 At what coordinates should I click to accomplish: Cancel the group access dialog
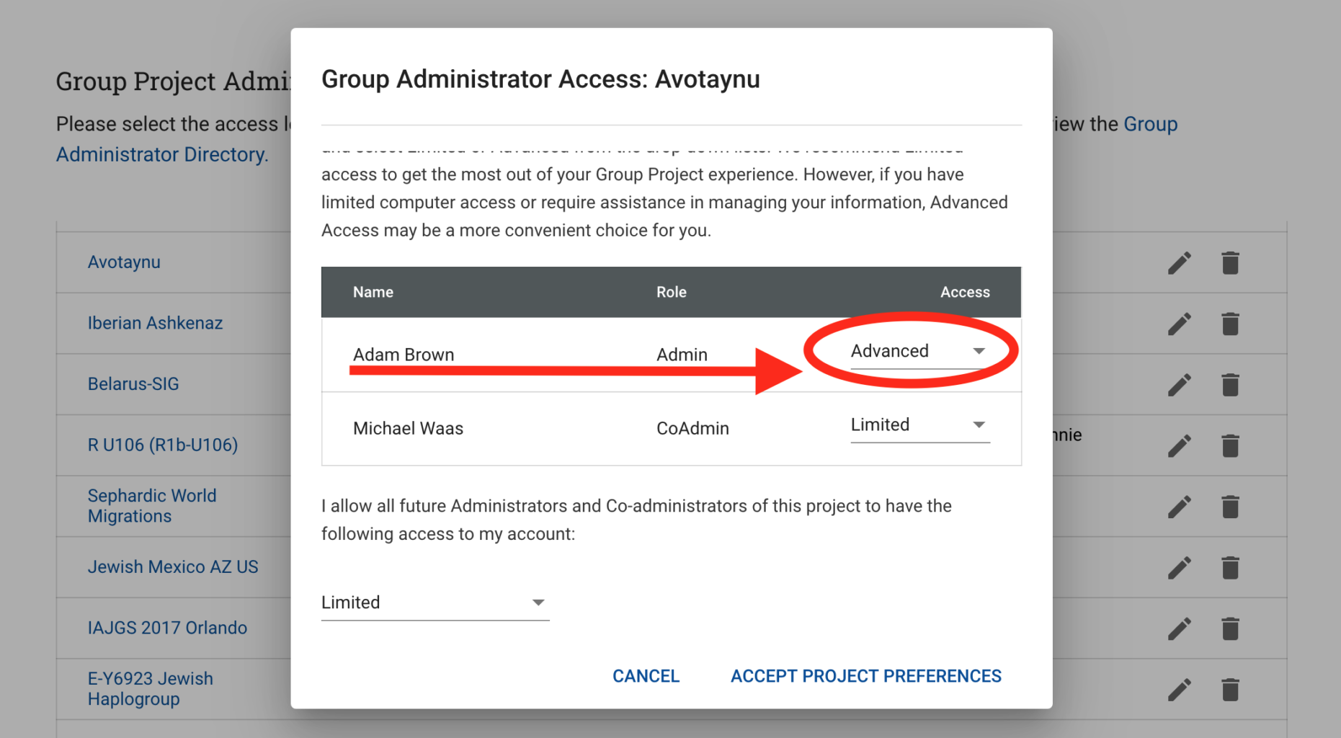(646, 676)
